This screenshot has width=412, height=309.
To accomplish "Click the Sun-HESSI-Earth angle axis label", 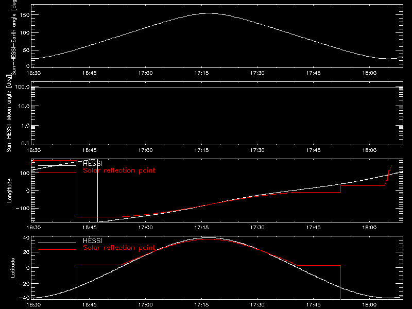I will 14,37.
